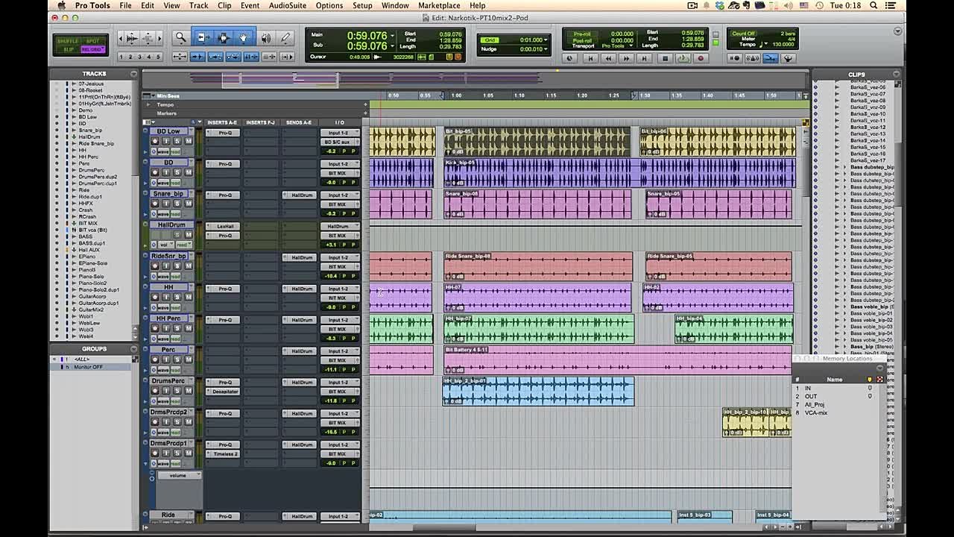The image size is (954, 537).
Task: Open the Track menu
Action: coord(199,5)
